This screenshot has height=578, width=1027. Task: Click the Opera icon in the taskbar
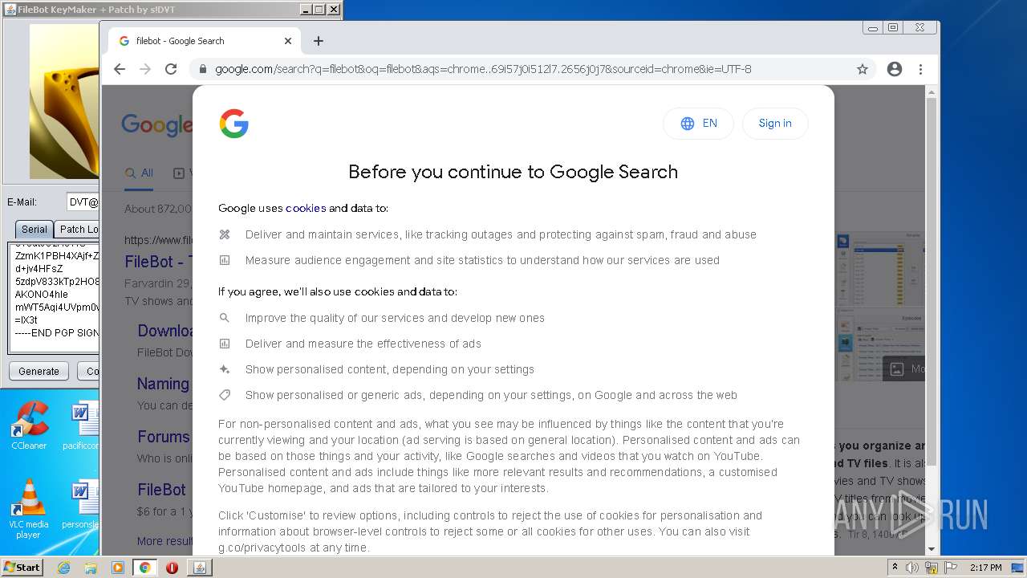(x=172, y=568)
